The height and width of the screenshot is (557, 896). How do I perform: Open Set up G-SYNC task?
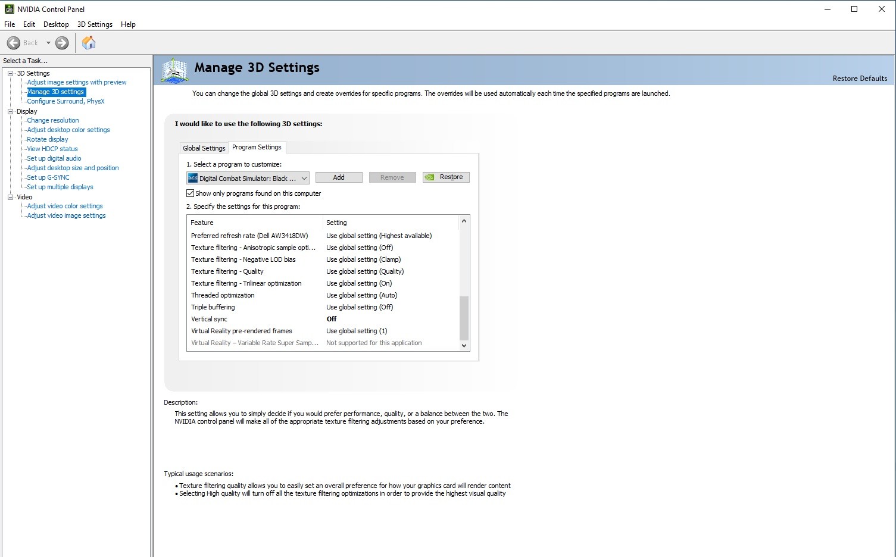coord(48,177)
